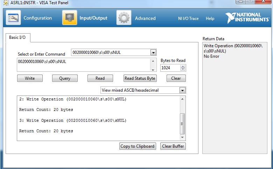Click inside the multi-line command text area
This screenshot has height=169, width=273.
(x=84, y=65)
